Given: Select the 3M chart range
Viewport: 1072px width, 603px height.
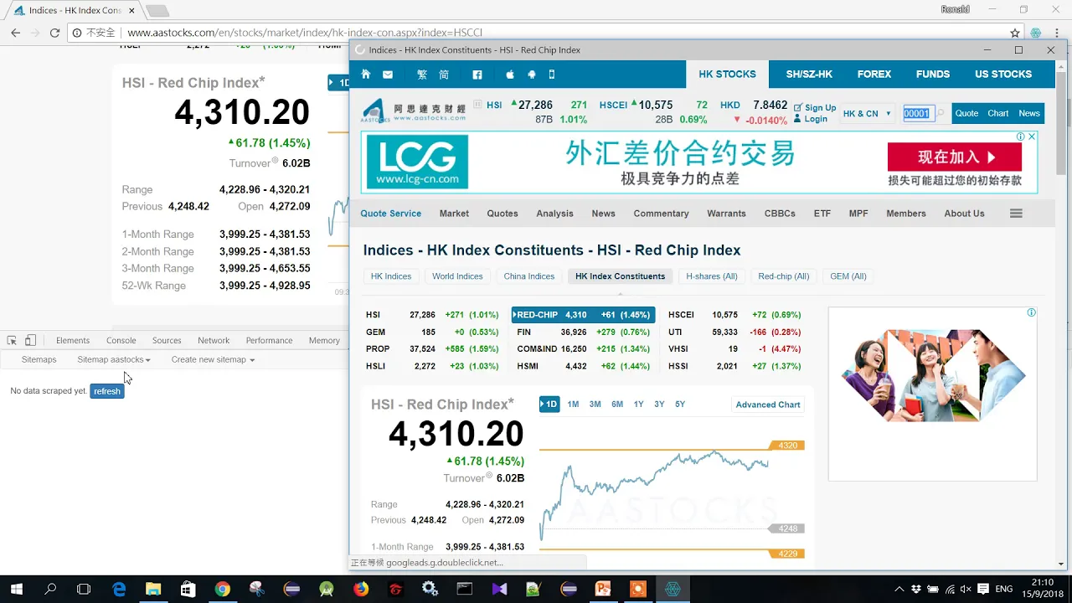Looking at the screenshot, I should pyautogui.click(x=595, y=405).
